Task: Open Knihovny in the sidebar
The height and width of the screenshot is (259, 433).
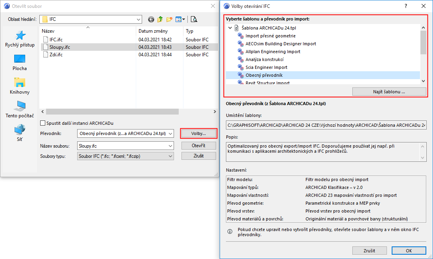Action: click(x=20, y=86)
